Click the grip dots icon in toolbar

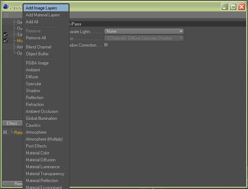6,15
